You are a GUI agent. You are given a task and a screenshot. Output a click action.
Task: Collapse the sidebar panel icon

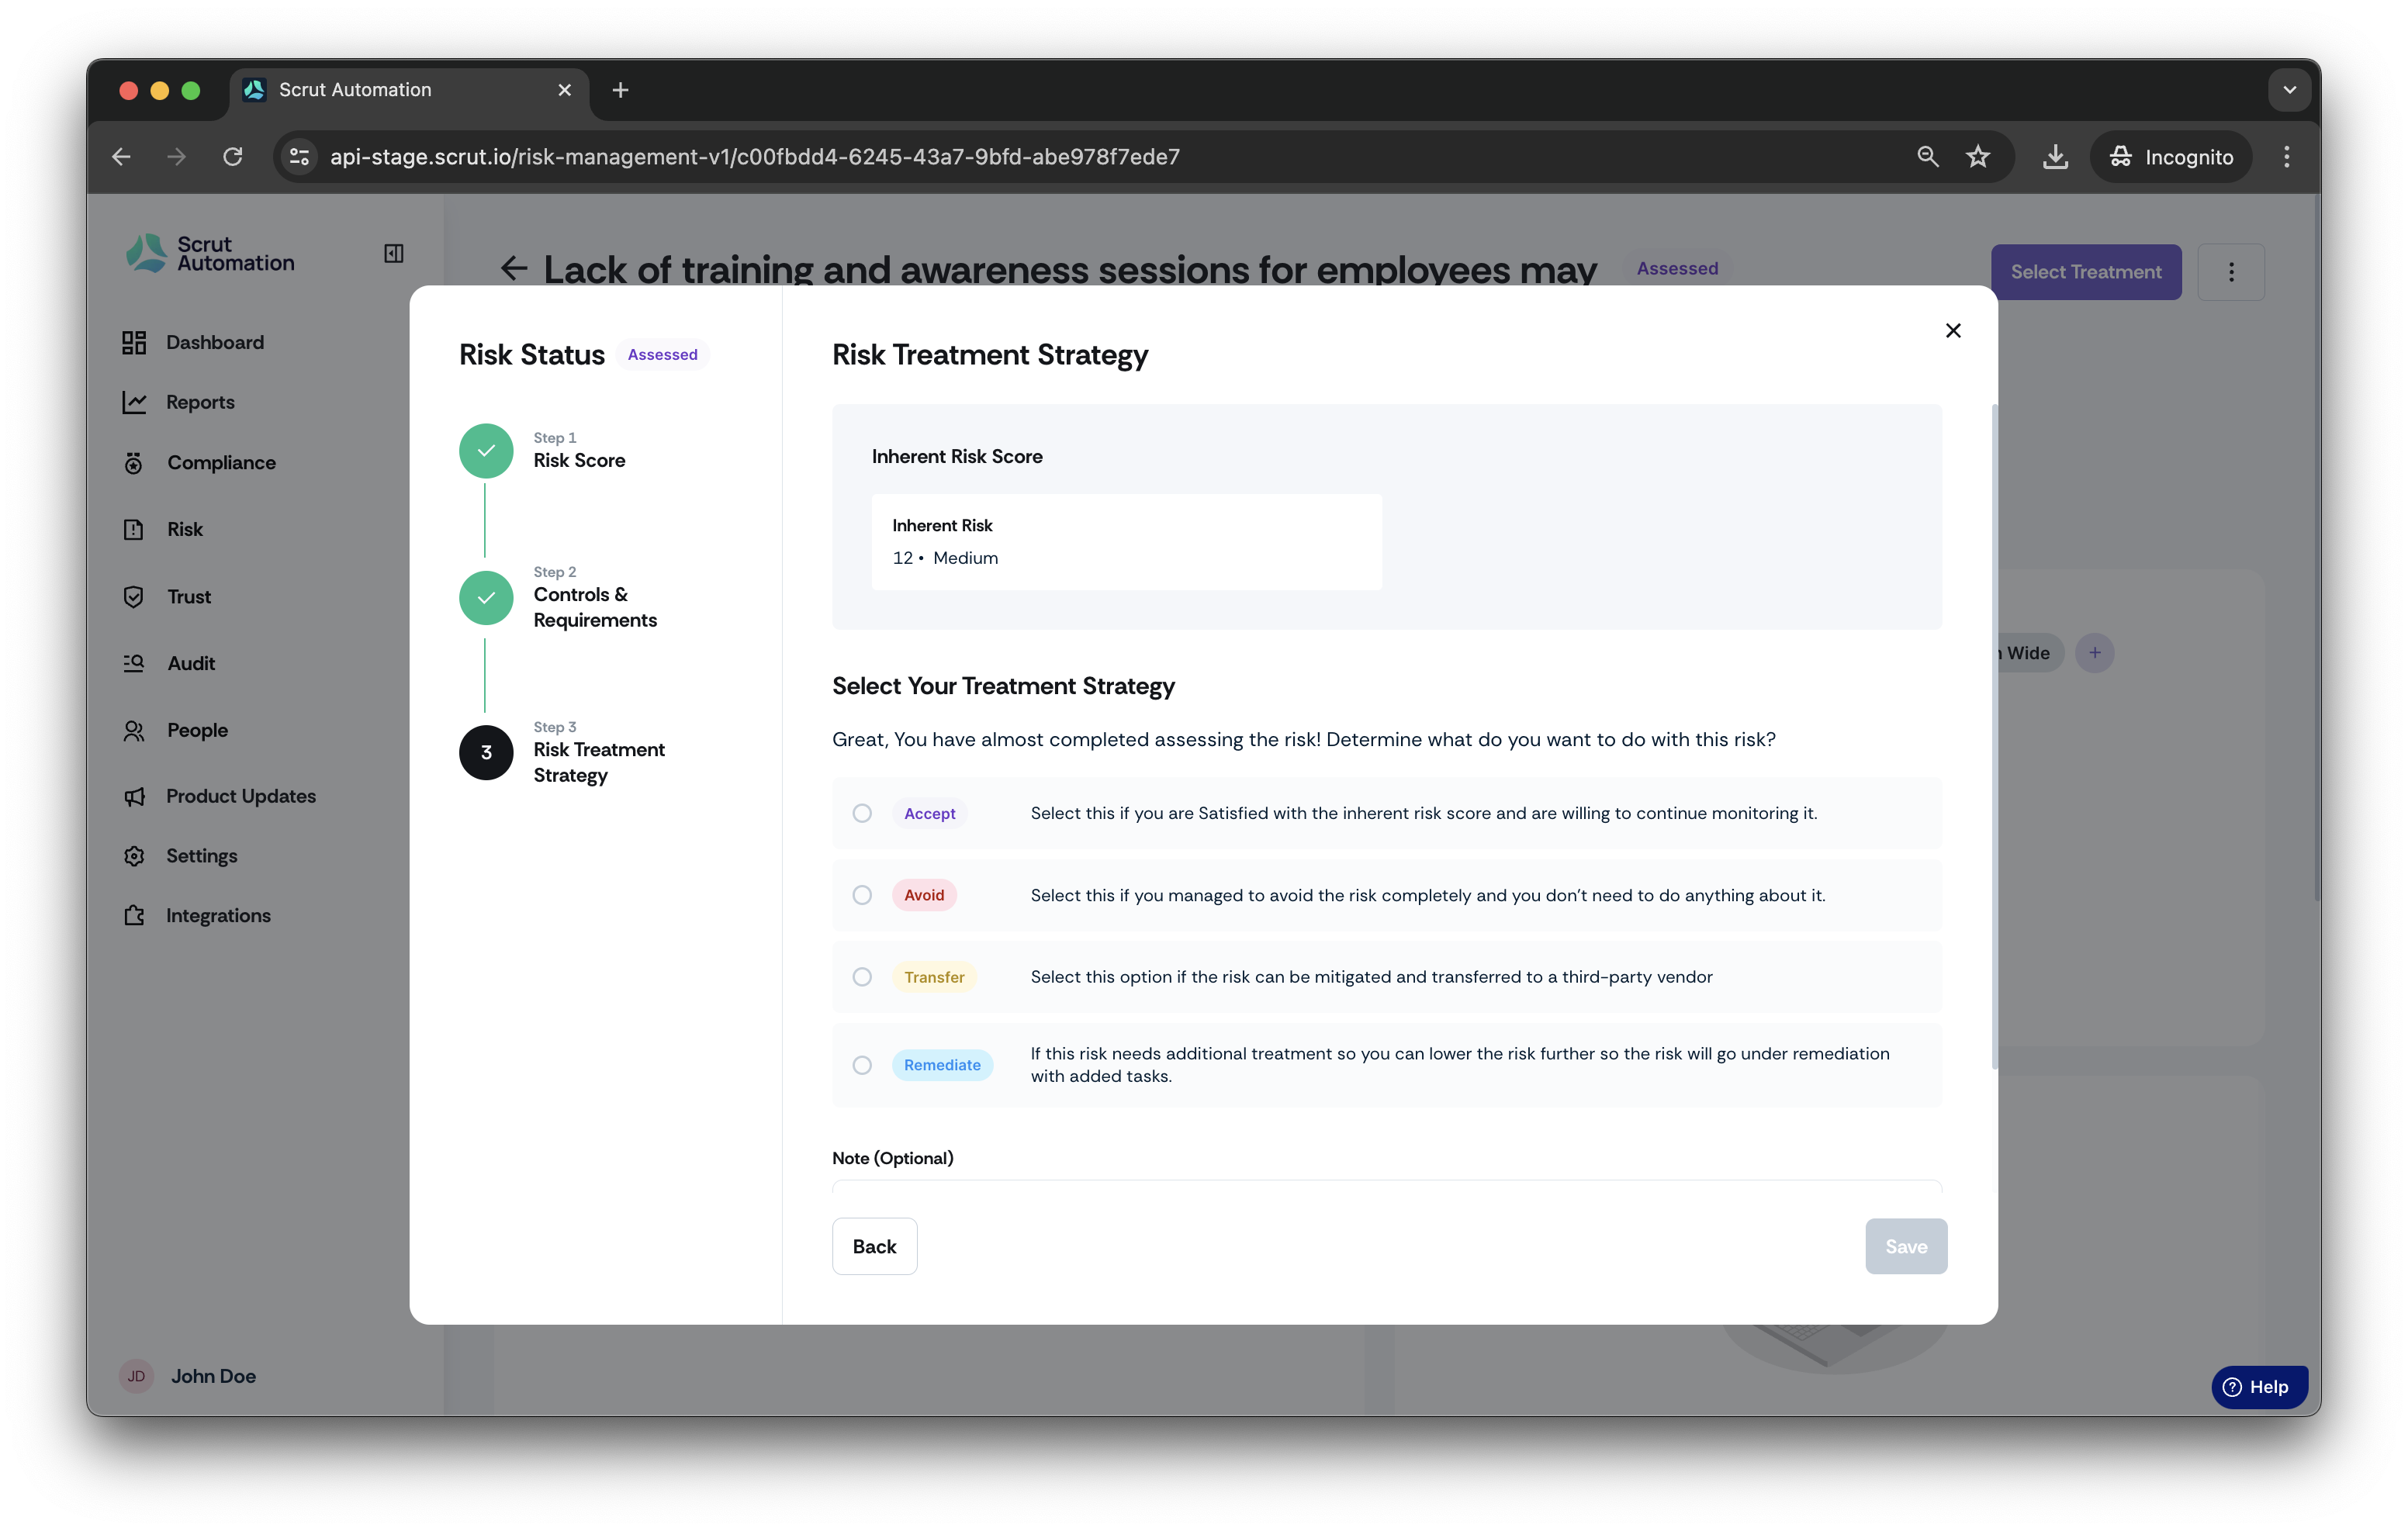pos(393,253)
